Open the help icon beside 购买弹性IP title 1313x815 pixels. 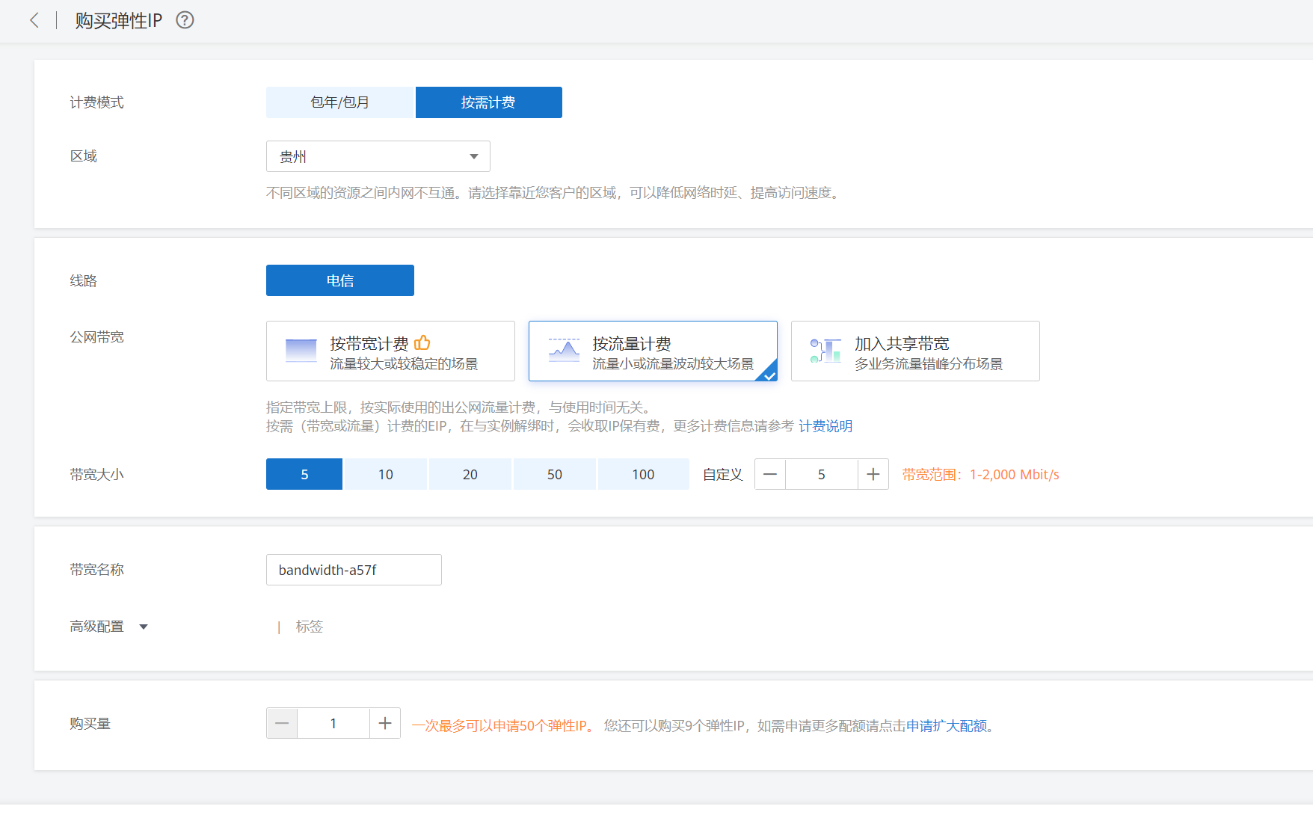tap(184, 20)
